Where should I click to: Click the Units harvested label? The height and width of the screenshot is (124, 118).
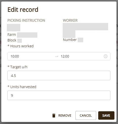pos(22,87)
